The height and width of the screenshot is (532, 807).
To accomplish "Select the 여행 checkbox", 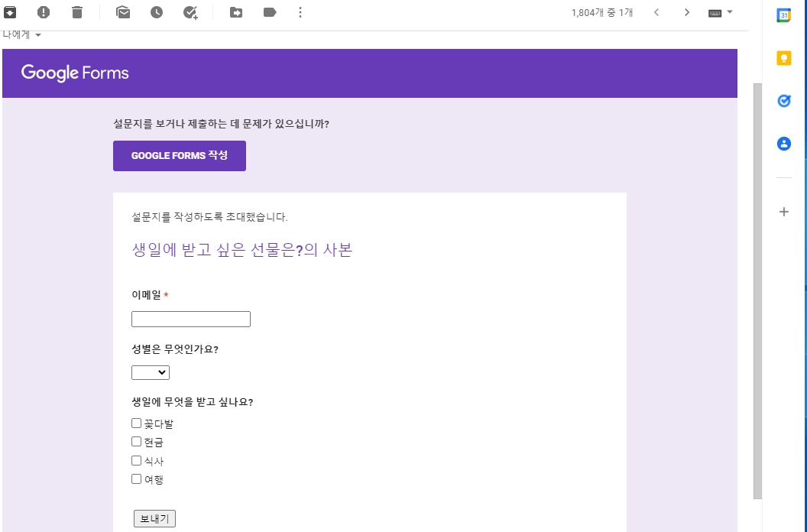I will point(135,478).
